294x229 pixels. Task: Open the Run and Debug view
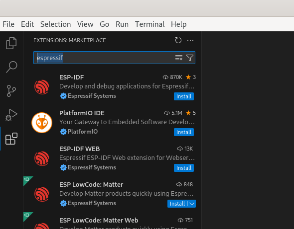tap(11, 115)
